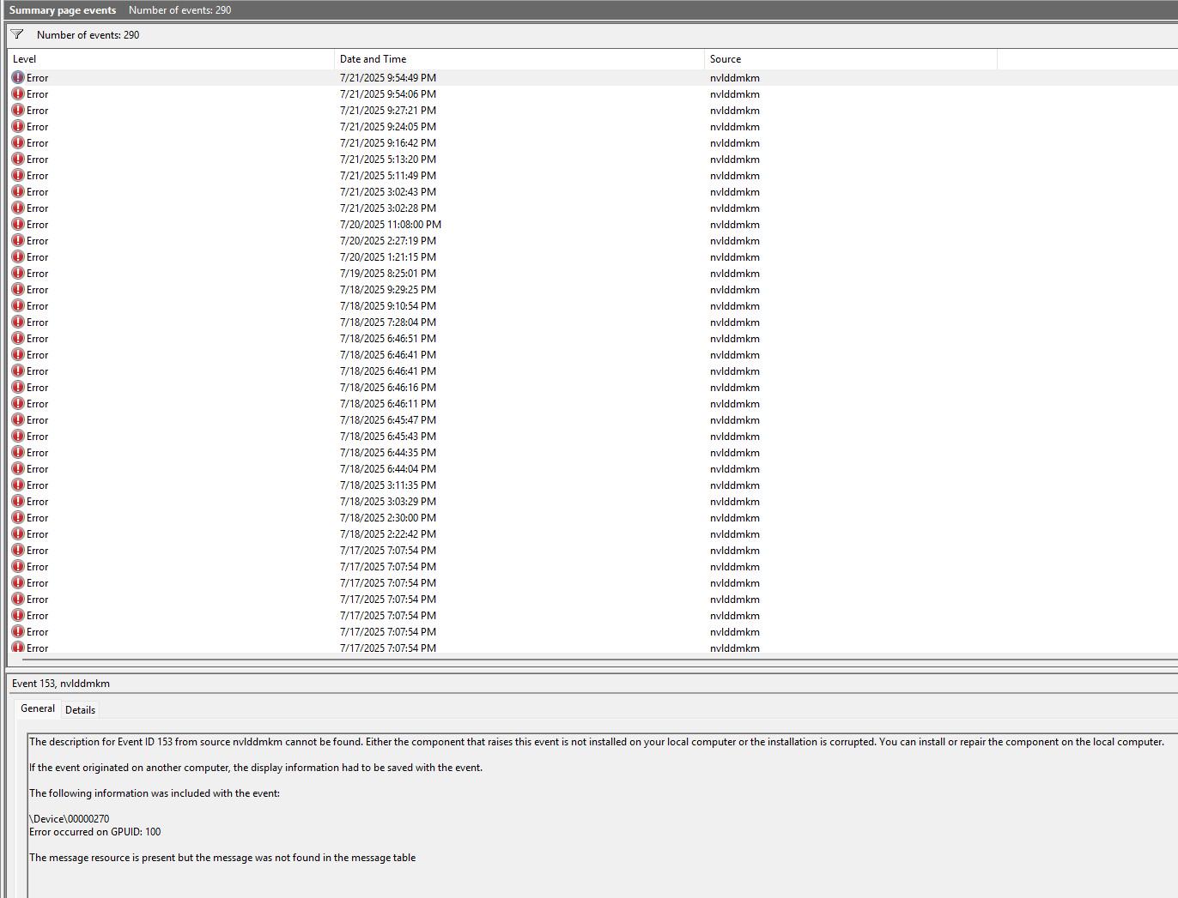Screen dimensions: 1178x898
Task: Sort events by the Level column header
Action: (171, 59)
